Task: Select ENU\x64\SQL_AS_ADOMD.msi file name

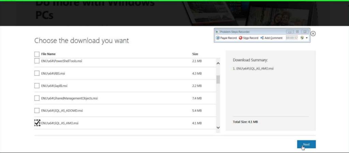Action: click(x=62, y=110)
